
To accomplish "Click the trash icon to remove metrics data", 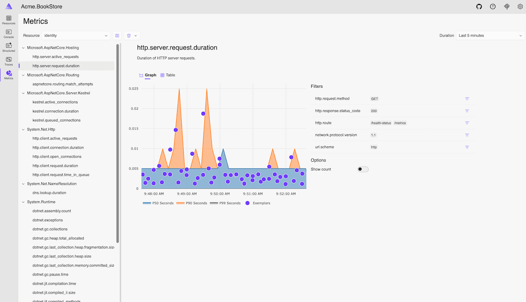I will [128, 36].
